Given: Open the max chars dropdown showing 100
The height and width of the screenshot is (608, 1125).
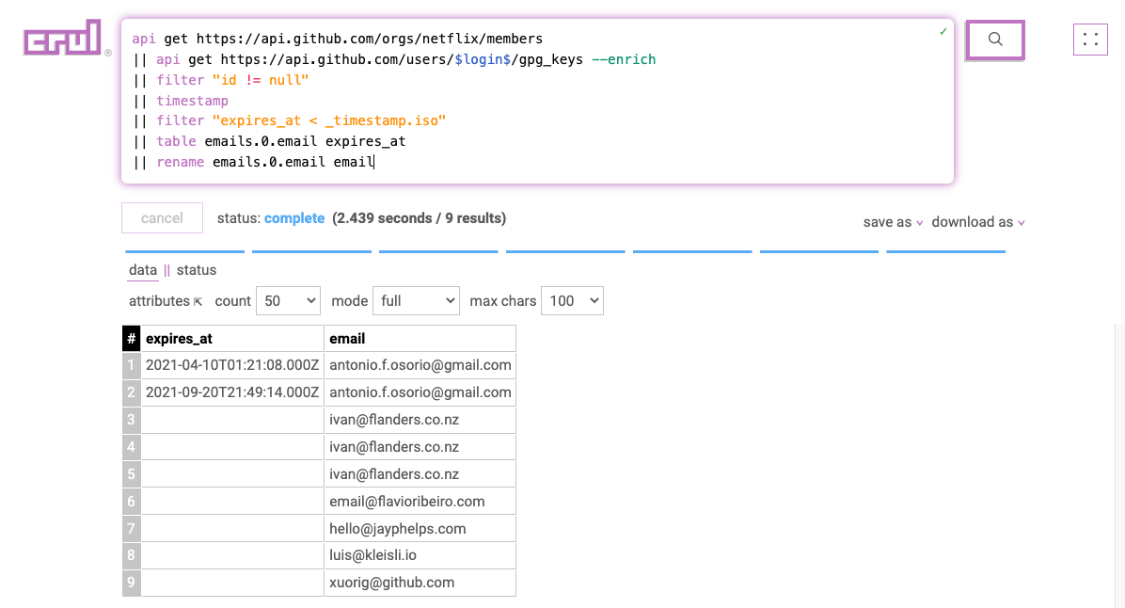Looking at the screenshot, I should [573, 301].
